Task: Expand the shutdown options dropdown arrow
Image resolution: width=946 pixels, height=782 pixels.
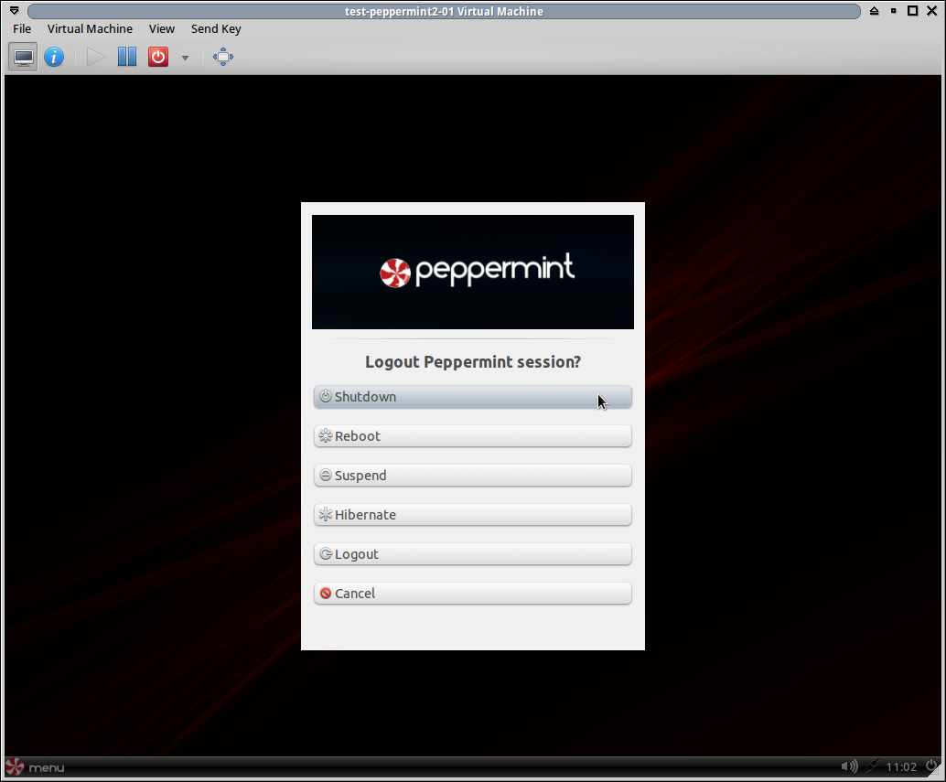Action: [185, 58]
